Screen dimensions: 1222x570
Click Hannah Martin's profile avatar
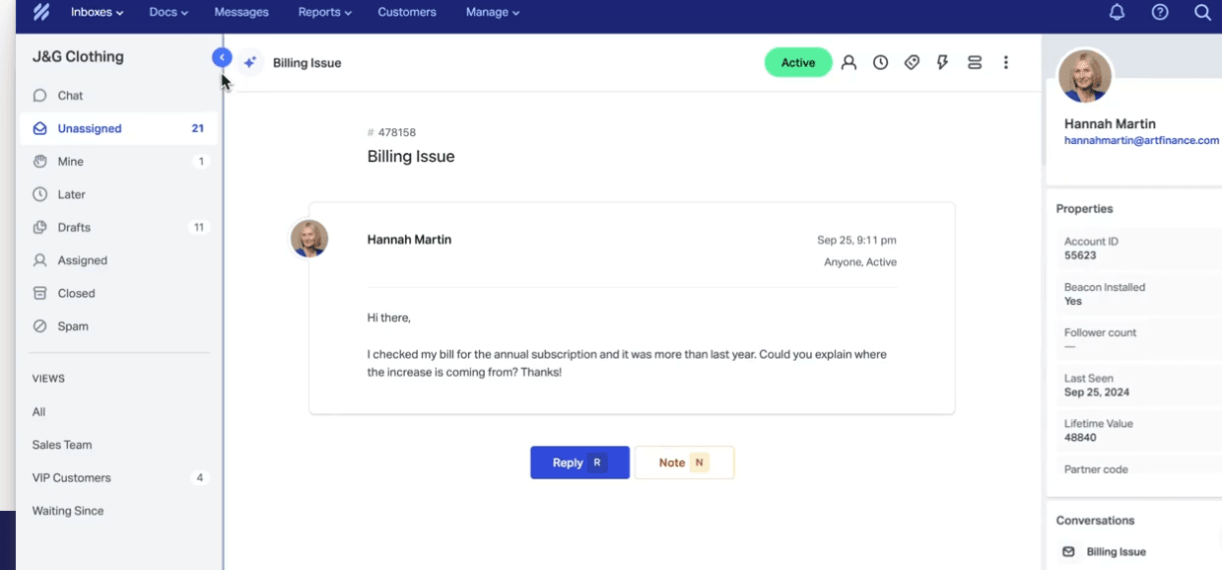[1085, 76]
